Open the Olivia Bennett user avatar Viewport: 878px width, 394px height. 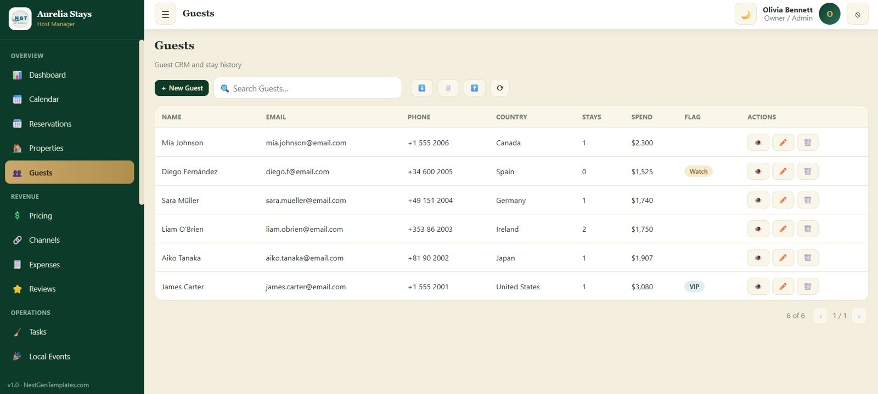click(x=829, y=14)
